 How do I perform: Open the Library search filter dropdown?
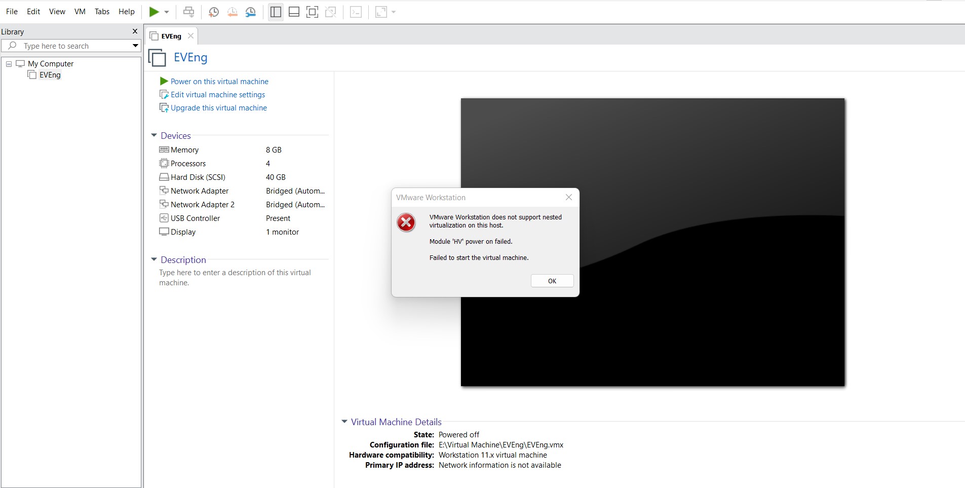click(135, 46)
